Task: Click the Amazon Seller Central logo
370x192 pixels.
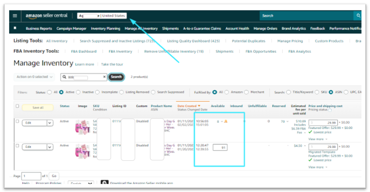Action: point(47,16)
